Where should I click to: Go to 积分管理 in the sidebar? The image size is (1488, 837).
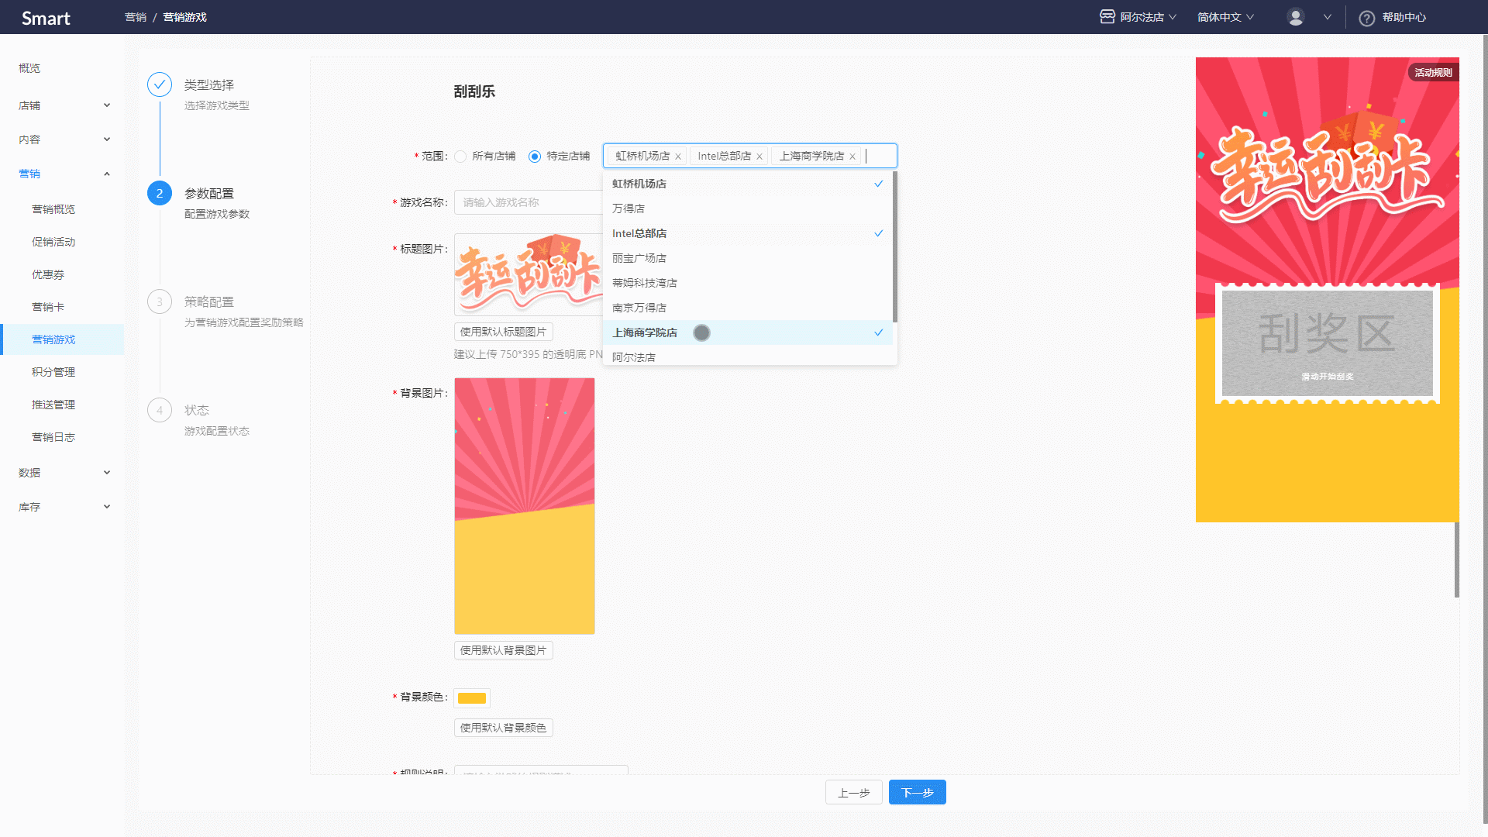click(53, 372)
